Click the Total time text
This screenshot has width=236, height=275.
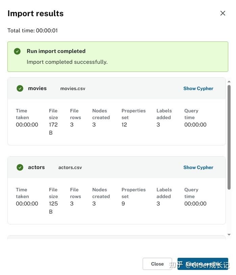click(32, 31)
